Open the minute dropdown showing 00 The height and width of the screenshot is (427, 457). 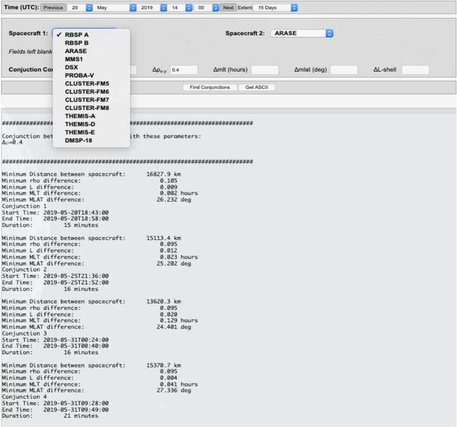[x=207, y=8]
